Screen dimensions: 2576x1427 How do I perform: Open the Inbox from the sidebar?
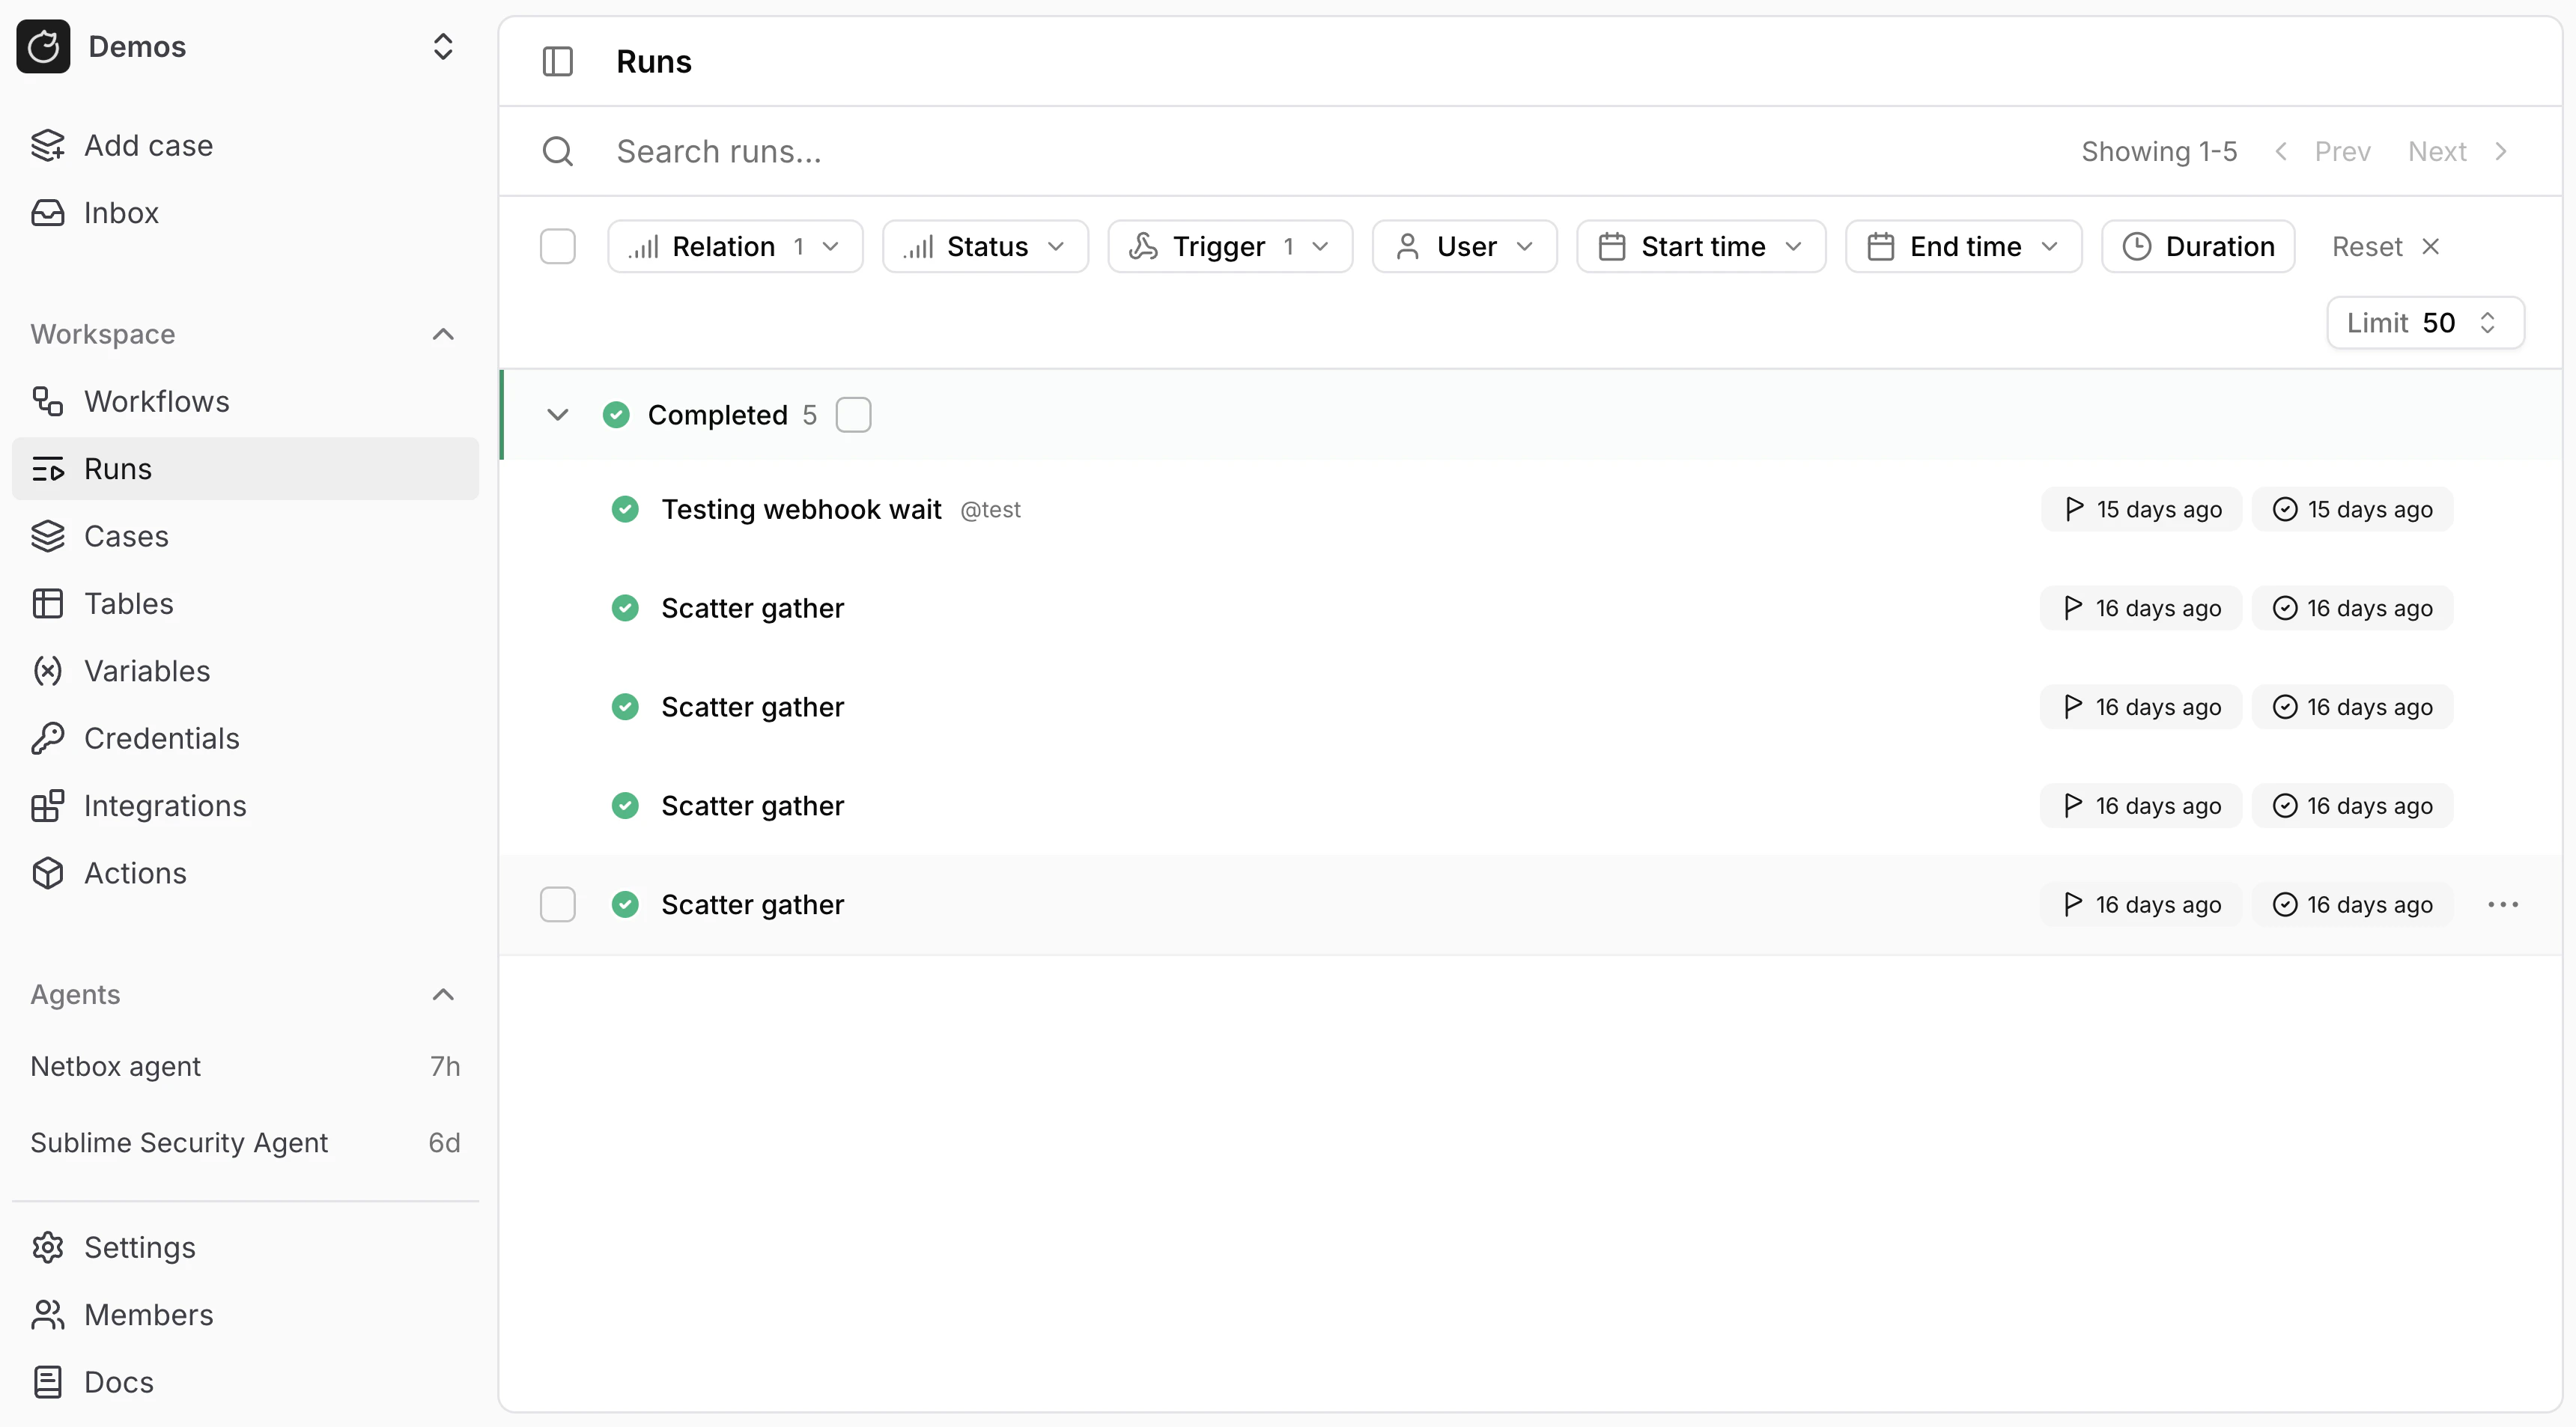[121, 211]
